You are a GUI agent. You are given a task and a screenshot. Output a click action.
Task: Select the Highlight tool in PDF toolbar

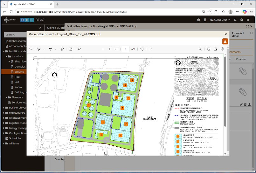click(50, 49)
